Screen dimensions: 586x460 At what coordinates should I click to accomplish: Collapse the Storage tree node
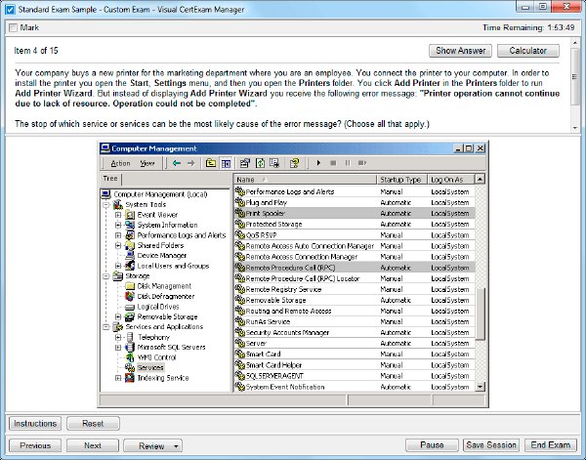click(106, 276)
